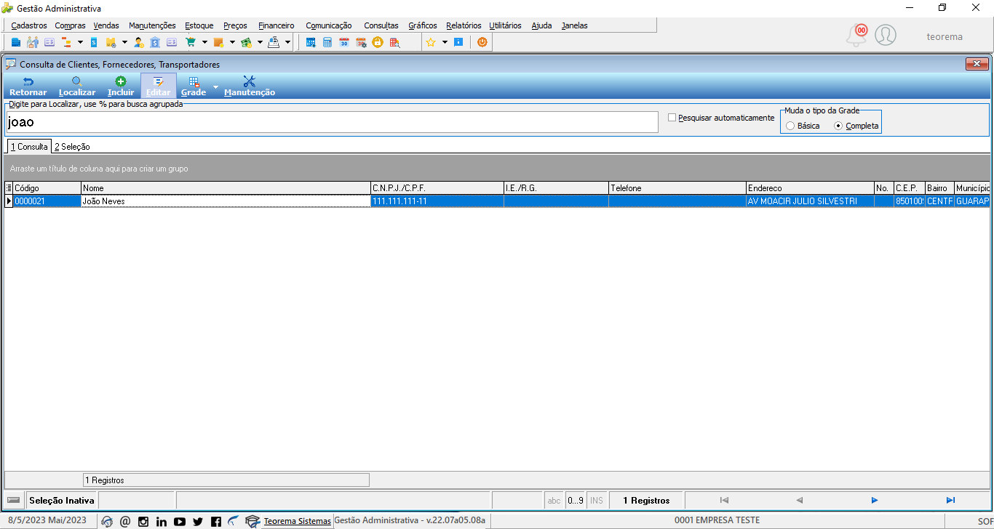Go to the next record navigation arrow
This screenshot has width=994, height=529.
point(875,500)
